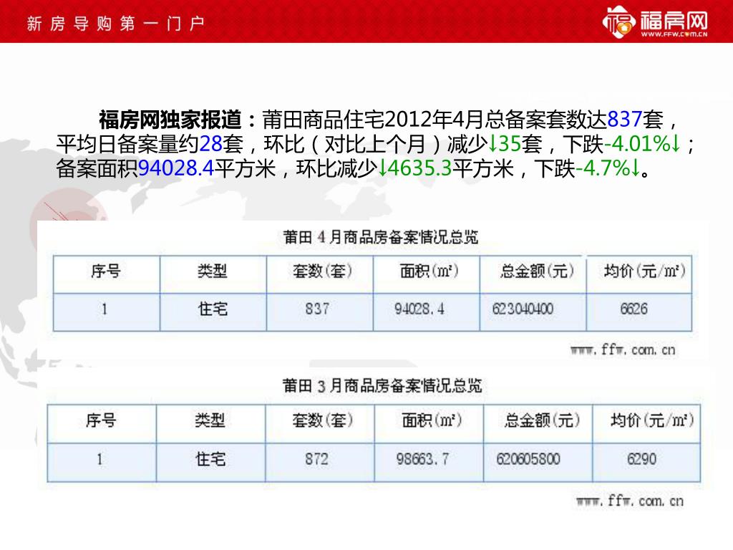Click the 福房网 logo icon

(x=619, y=21)
